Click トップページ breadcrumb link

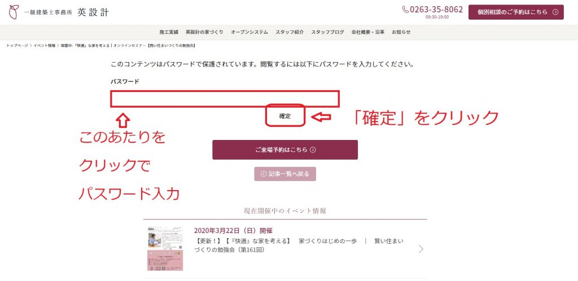[x=17, y=46]
